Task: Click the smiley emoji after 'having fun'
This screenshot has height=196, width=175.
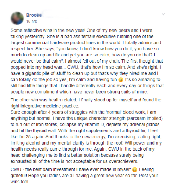Action: (x=121, y=80)
